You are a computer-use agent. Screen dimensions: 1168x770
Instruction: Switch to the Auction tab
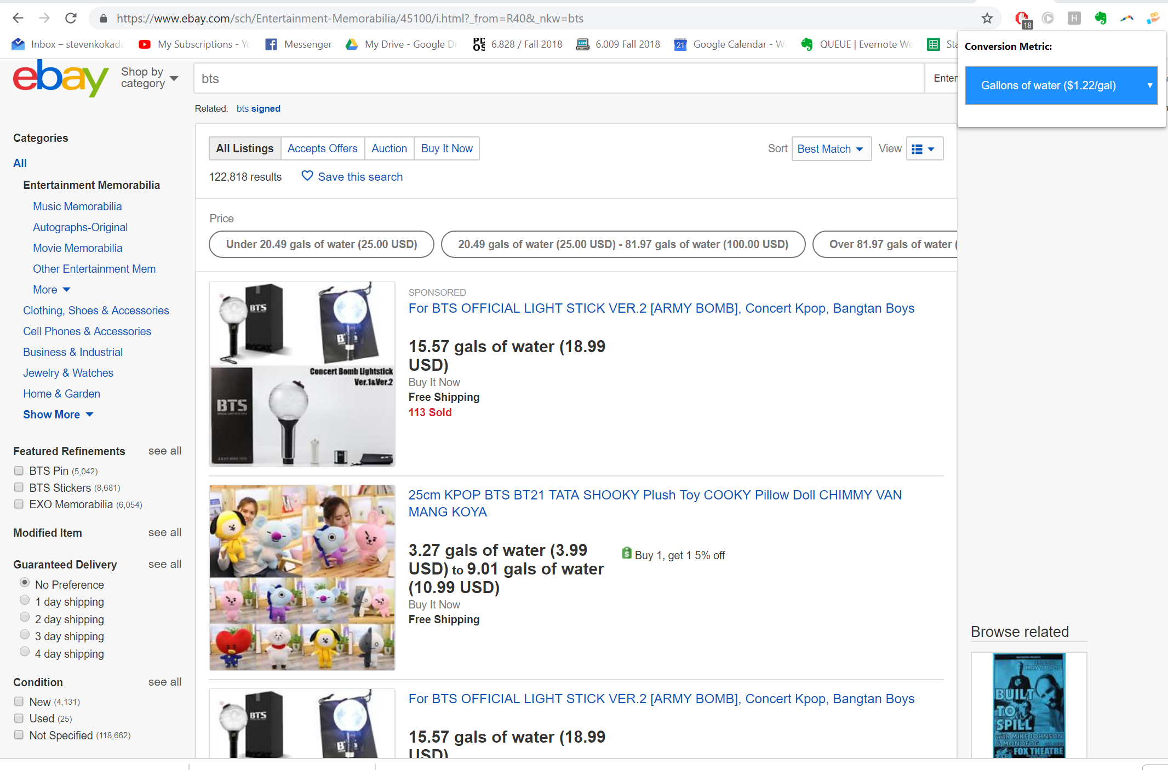(x=389, y=148)
